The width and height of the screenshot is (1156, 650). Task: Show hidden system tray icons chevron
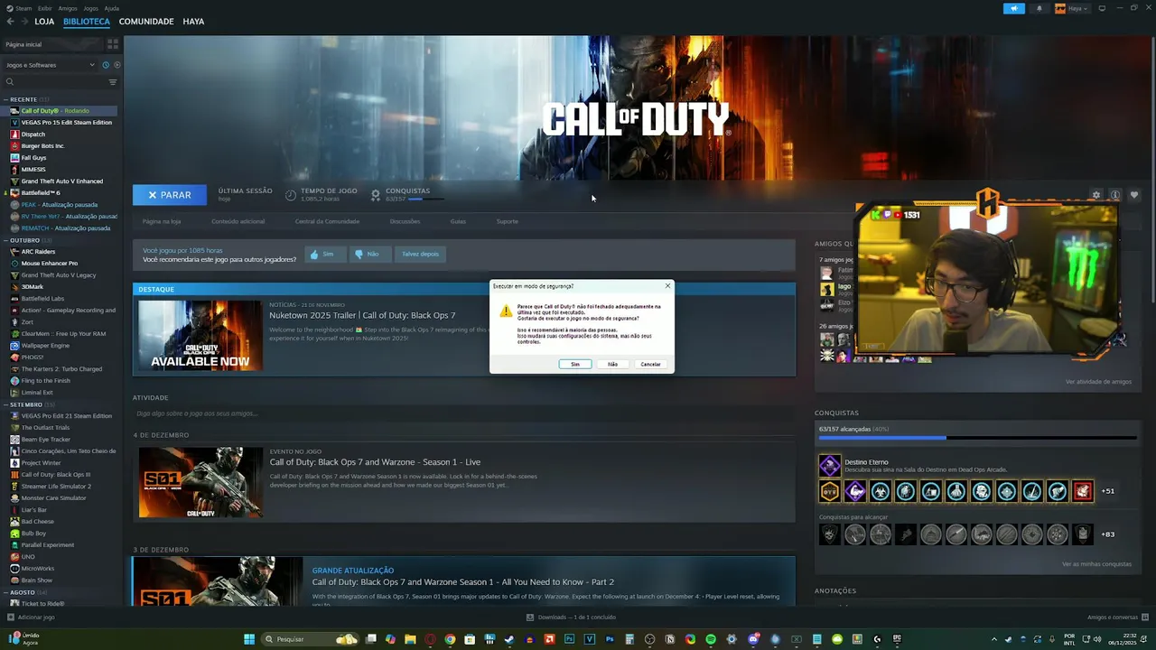click(994, 639)
